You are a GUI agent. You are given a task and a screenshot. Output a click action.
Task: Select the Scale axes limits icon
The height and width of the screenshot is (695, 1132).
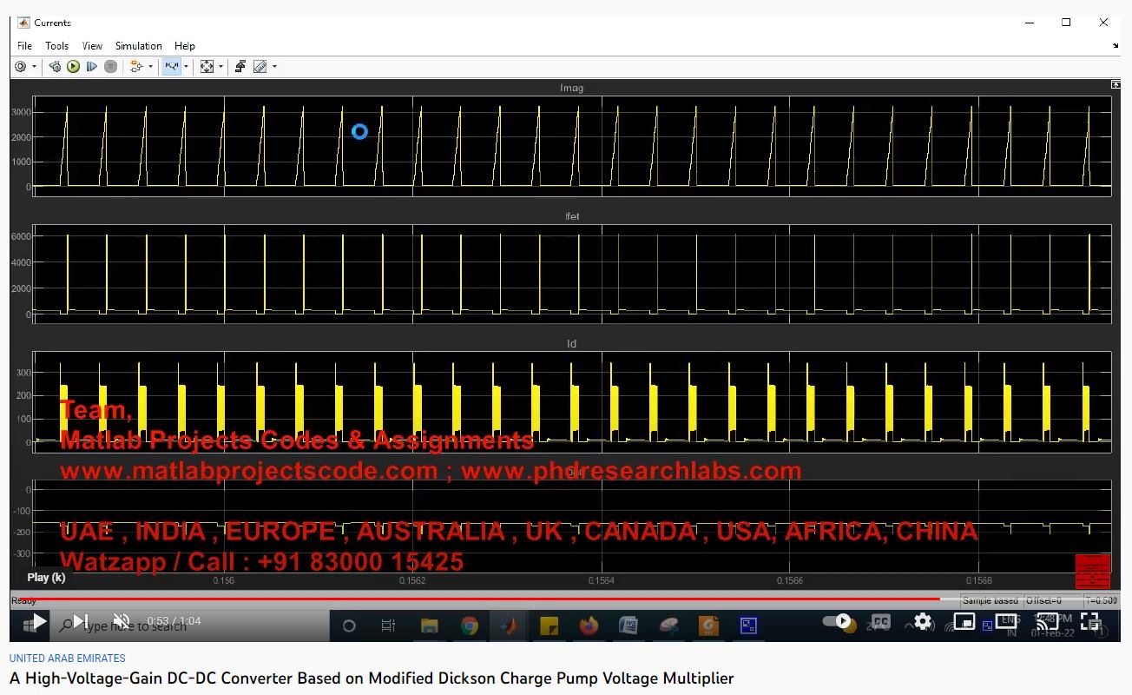click(207, 67)
